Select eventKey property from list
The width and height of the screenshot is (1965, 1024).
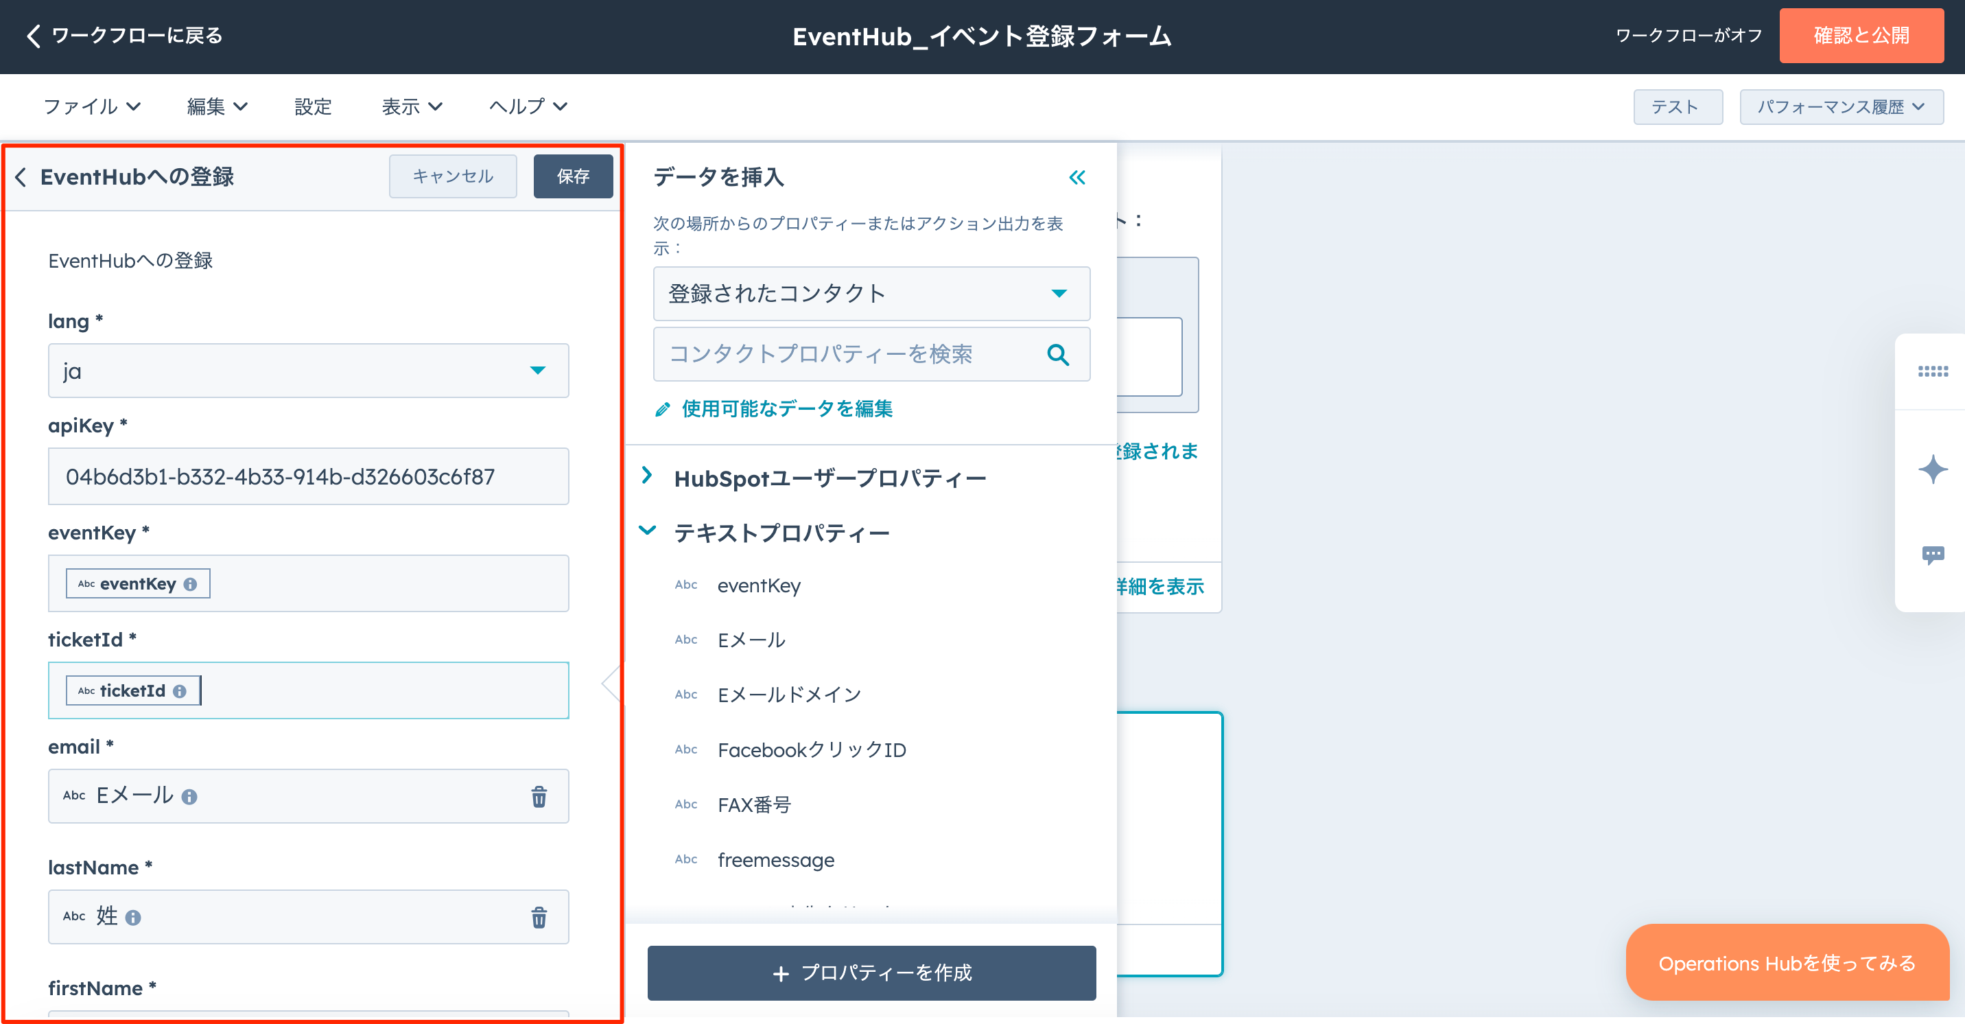pyautogui.click(x=759, y=585)
